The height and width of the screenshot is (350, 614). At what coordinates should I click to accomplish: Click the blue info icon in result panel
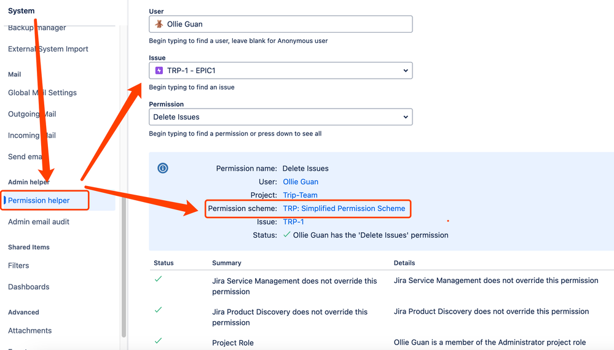point(163,168)
